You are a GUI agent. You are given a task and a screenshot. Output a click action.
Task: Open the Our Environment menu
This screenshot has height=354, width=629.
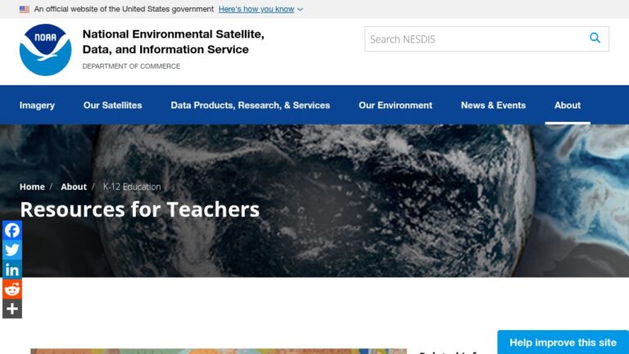396,105
